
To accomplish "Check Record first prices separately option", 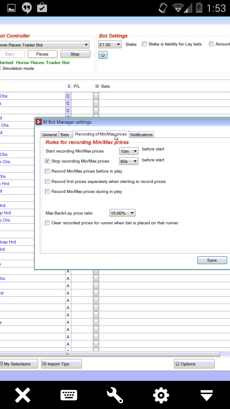I will coord(47,181).
